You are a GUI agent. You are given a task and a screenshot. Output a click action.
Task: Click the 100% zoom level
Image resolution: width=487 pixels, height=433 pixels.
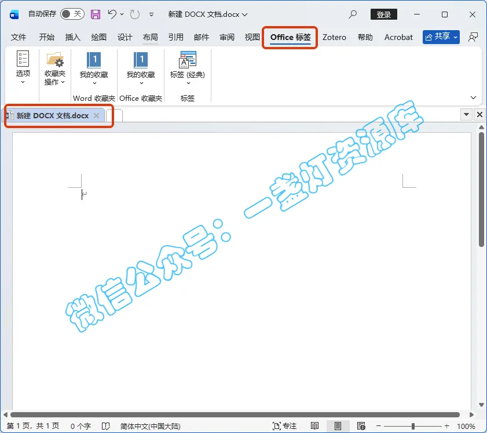[466, 426]
